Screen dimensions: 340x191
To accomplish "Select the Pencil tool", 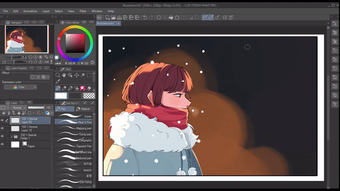I will click(64, 88).
